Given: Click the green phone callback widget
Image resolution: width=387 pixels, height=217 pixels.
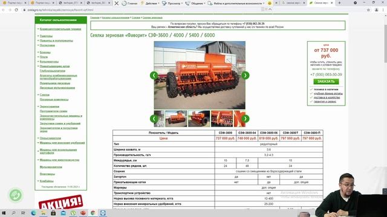Looking at the screenshot, I should click(x=16, y=195).
